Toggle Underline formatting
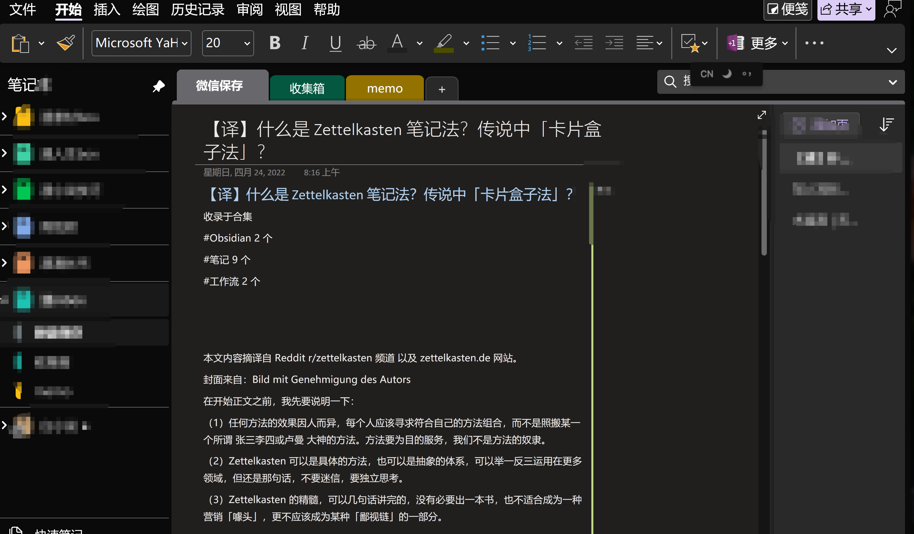Image resolution: width=914 pixels, height=534 pixels. click(x=335, y=43)
